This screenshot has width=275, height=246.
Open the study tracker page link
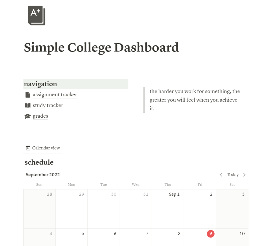[x=48, y=105]
